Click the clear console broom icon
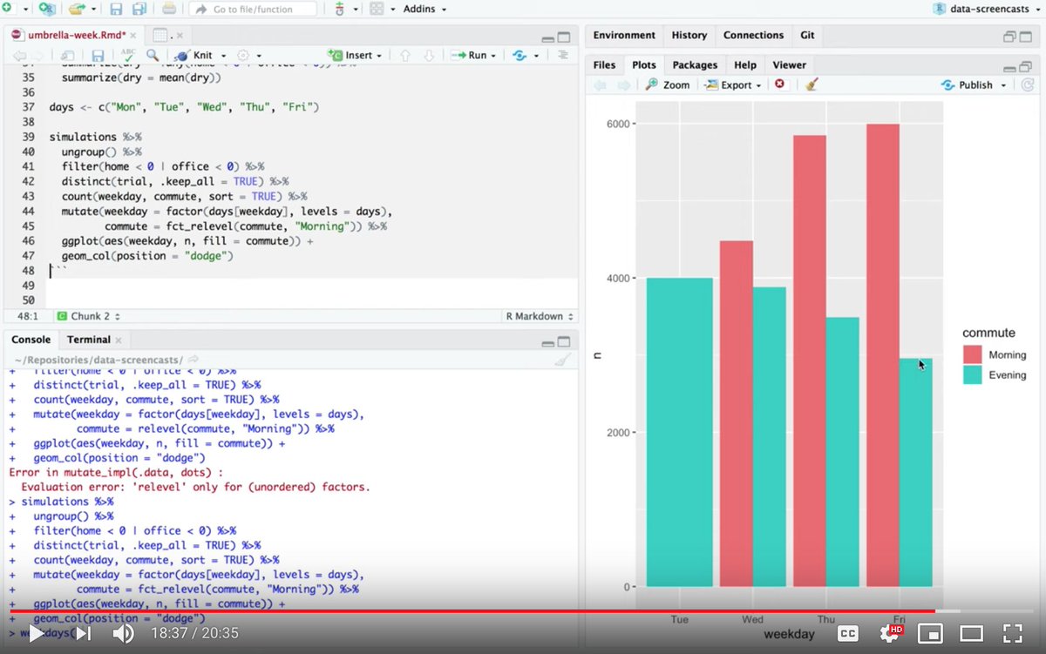This screenshot has height=654, width=1046. 562,359
